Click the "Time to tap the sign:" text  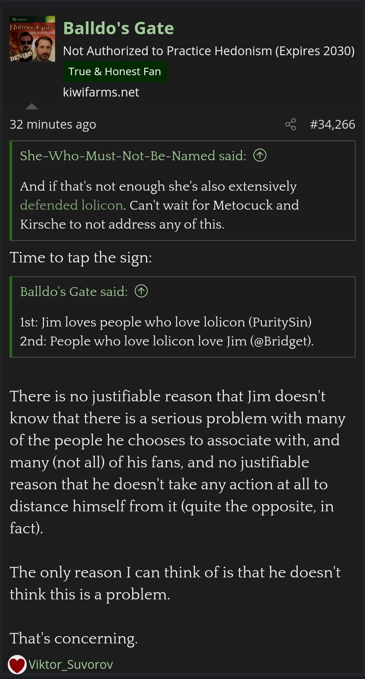(81, 257)
